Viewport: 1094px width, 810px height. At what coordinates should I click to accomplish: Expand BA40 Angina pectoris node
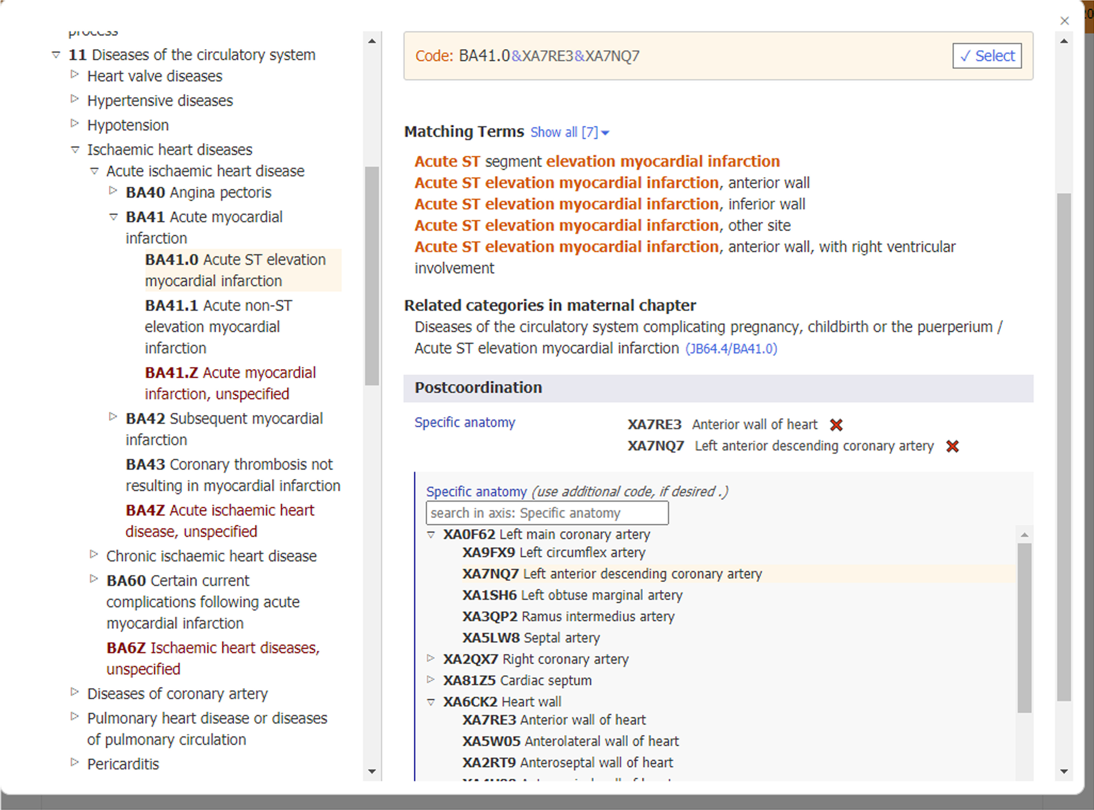(x=113, y=191)
